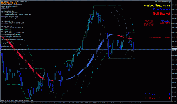Click the Use Take Profit: Yes line
Image resolution: width=177 pixels, height=104 pixels.
coord(7,21)
